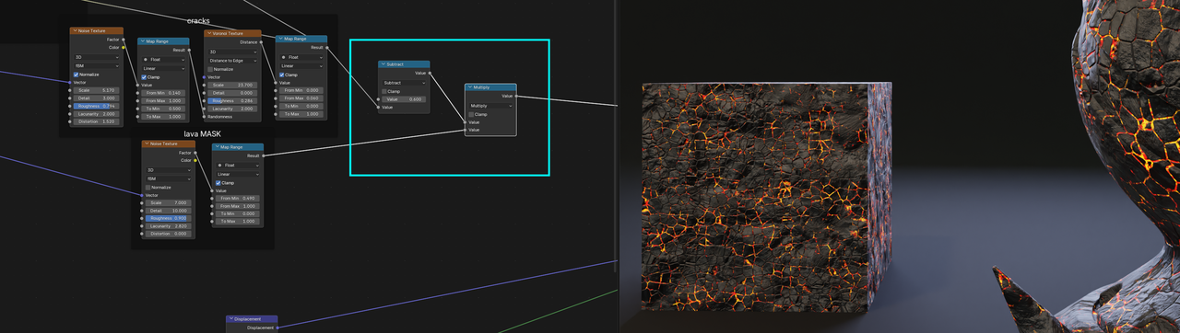Viewport: 1180px width, 333px height.
Task: Click Detail 10.000 field in lava MASK noise
Action: (168, 211)
